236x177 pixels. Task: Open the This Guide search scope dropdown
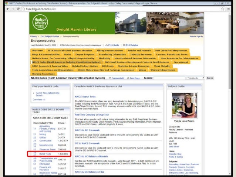(x=196, y=78)
